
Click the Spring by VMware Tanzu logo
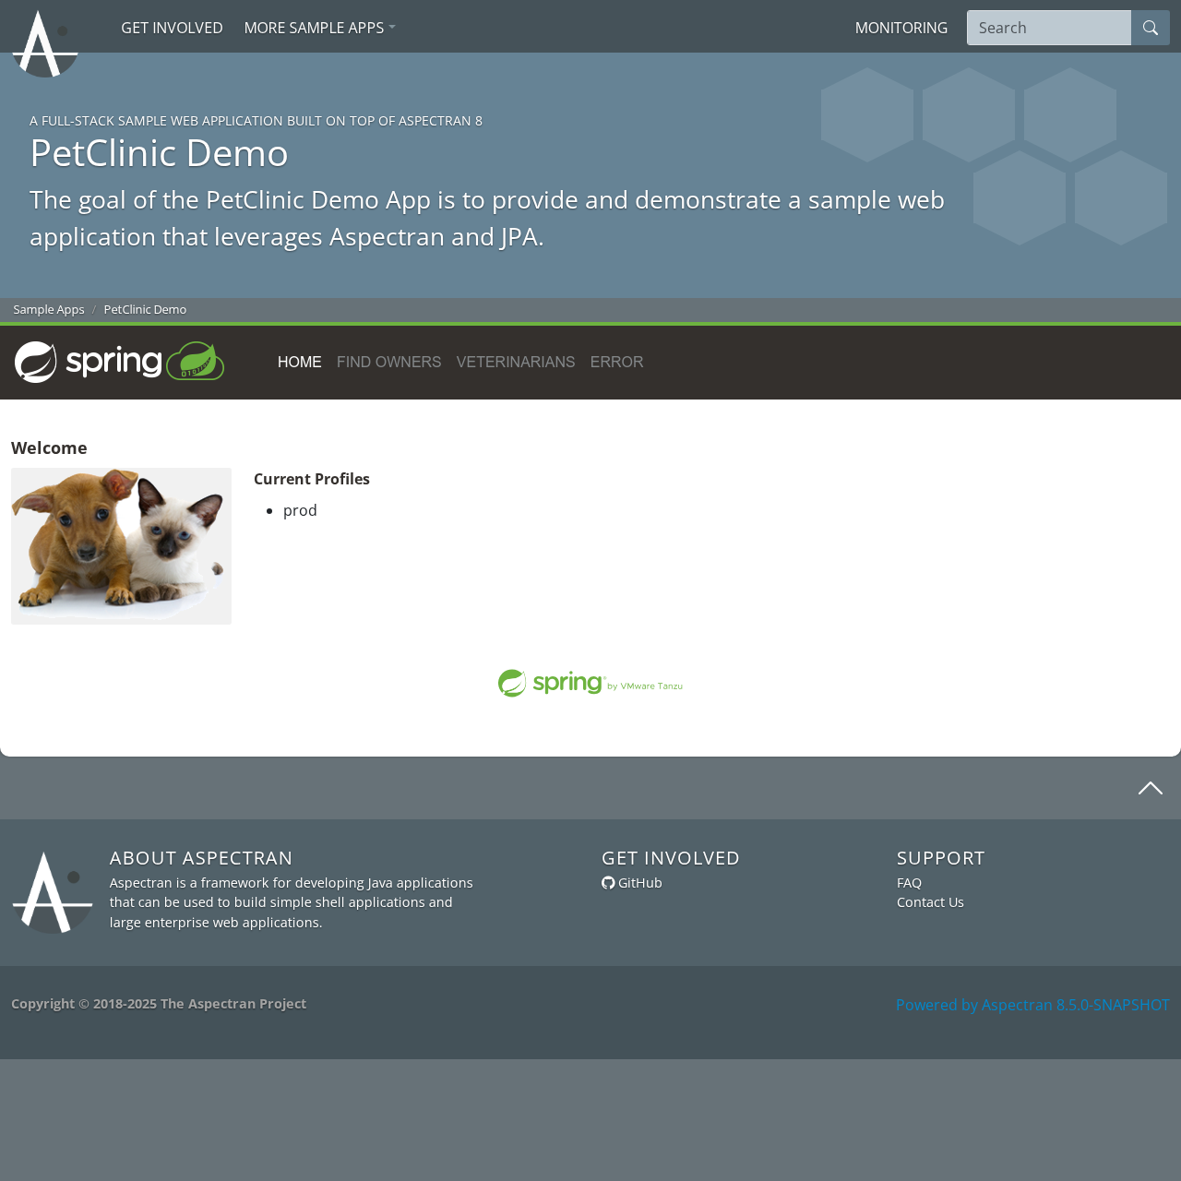tap(590, 683)
